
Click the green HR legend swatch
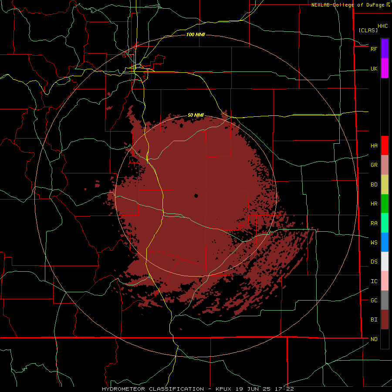(385, 204)
